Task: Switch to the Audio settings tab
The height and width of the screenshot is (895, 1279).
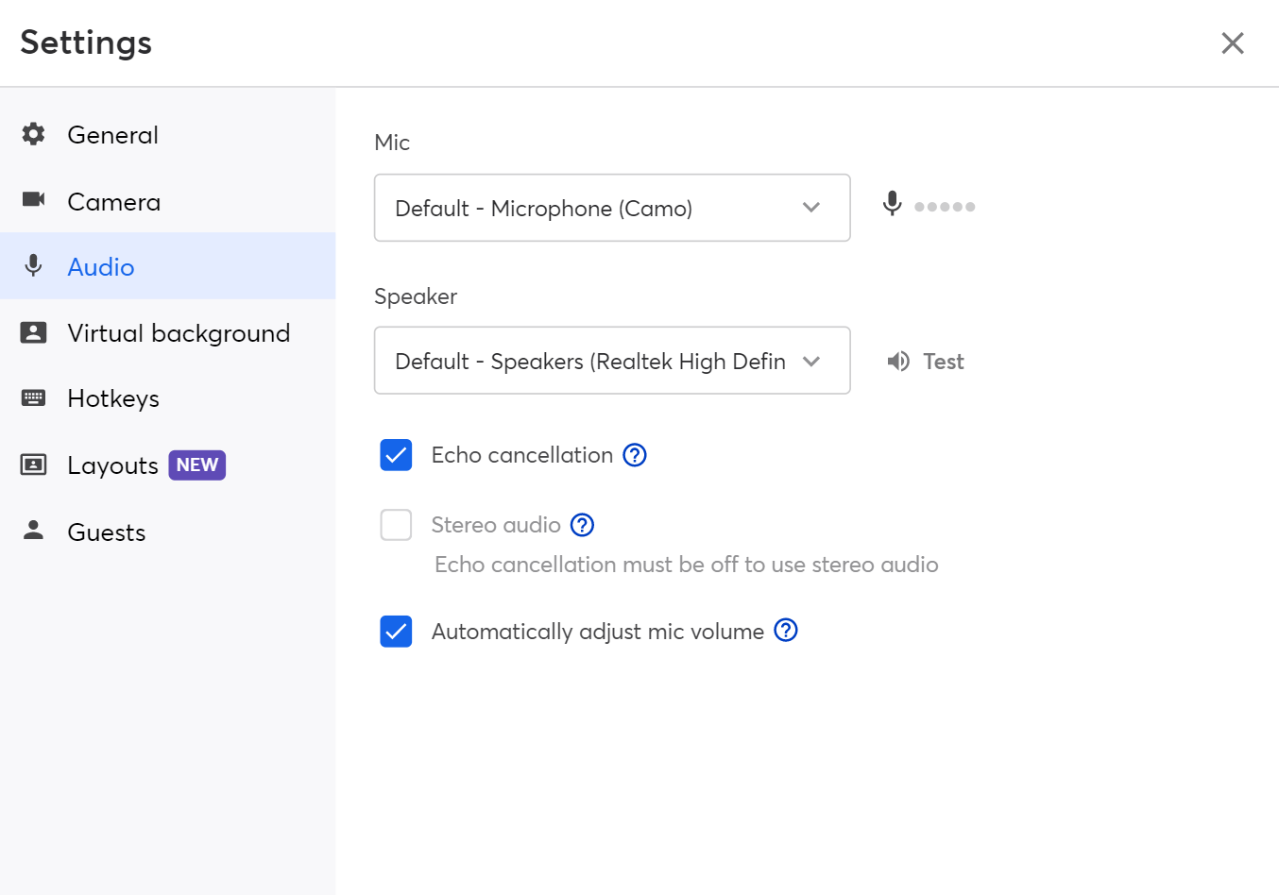Action: click(101, 267)
